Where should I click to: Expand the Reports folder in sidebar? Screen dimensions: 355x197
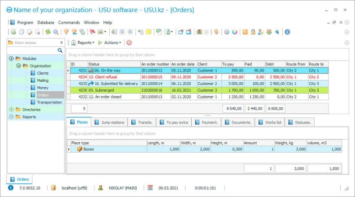pos(11,117)
